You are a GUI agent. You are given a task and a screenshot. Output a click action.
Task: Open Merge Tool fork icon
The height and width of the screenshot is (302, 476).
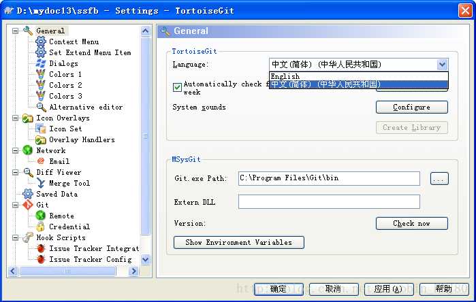(x=41, y=183)
